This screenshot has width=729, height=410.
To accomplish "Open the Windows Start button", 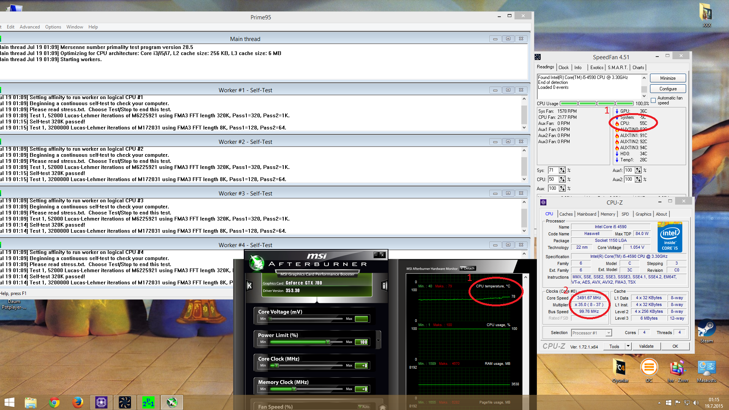I will (x=9, y=402).
